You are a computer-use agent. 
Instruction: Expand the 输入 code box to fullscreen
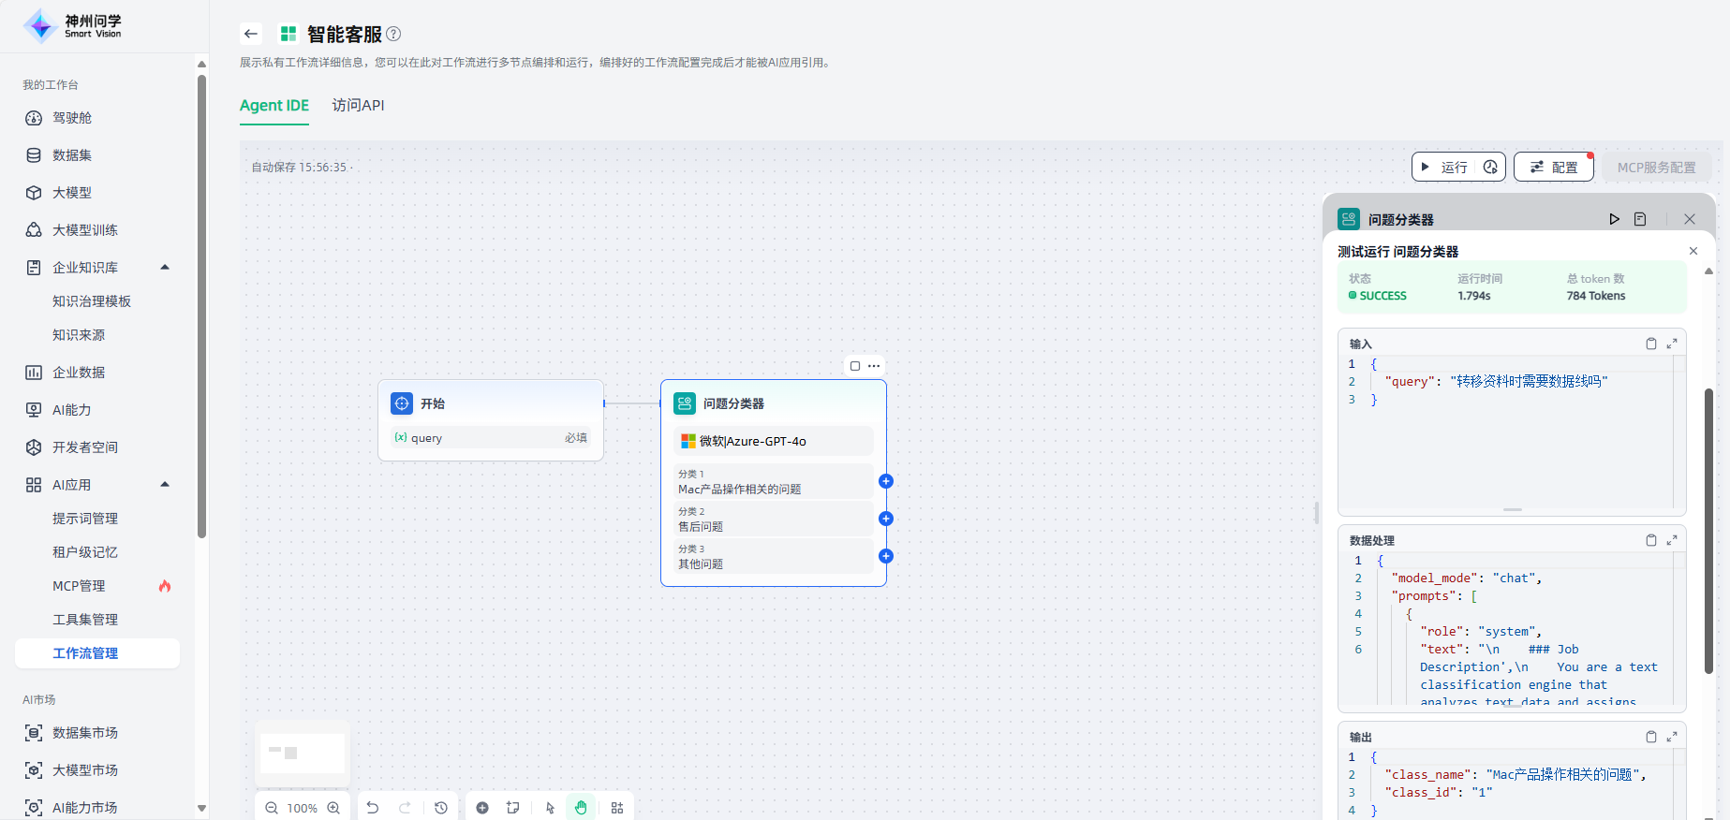1672,344
